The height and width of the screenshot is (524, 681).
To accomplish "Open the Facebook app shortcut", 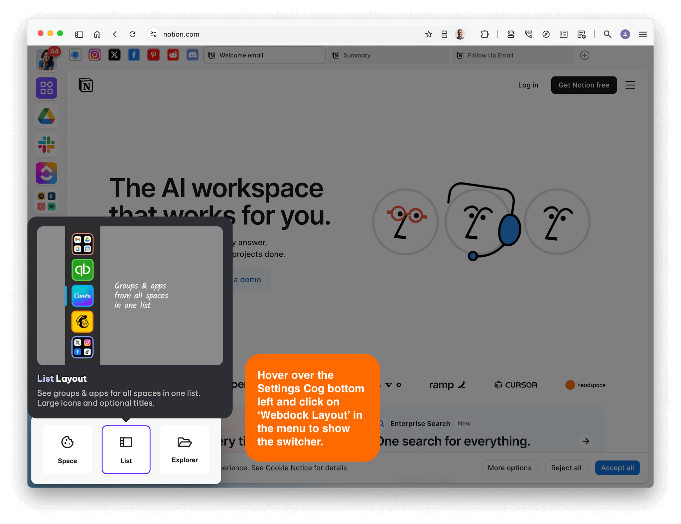I will pyautogui.click(x=134, y=55).
